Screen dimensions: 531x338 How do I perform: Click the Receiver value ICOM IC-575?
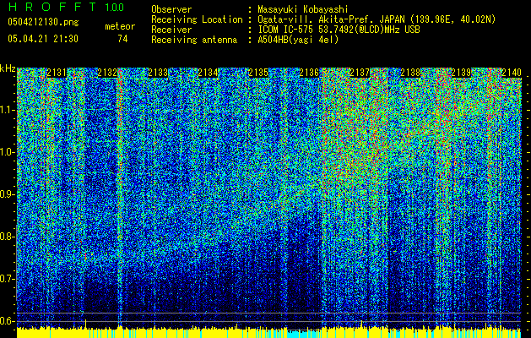[286, 30]
